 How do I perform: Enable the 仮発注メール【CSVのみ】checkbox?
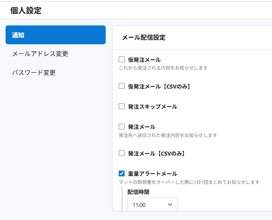coord(122,86)
